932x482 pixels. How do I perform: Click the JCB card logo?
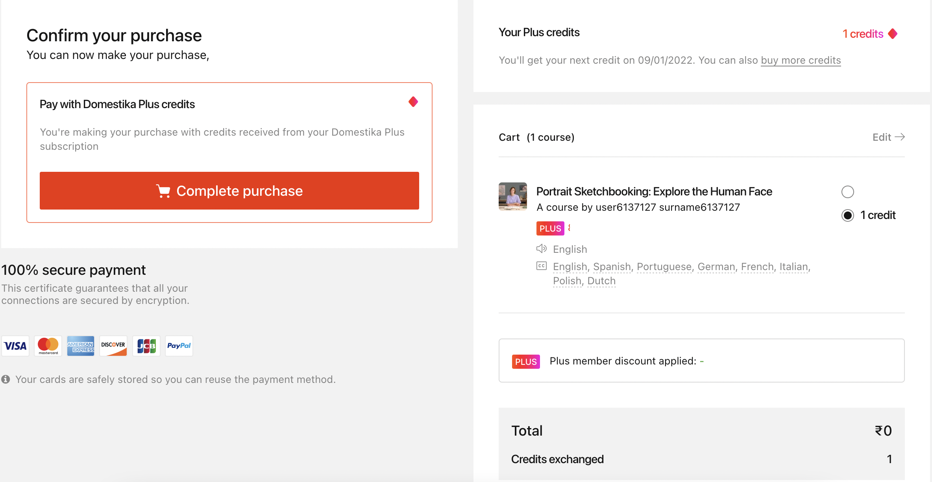click(146, 346)
